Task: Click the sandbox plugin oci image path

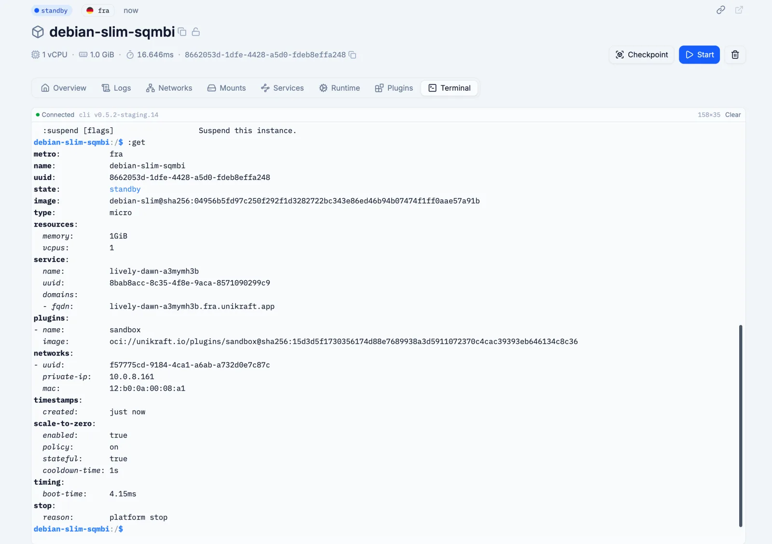Action: 344,341
